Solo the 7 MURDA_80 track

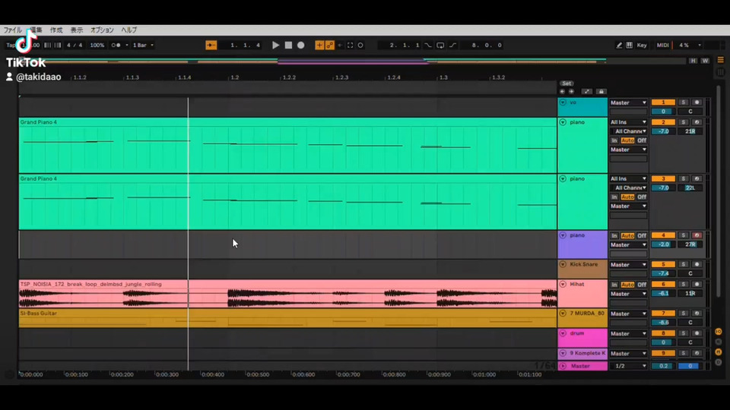[x=683, y=314]
